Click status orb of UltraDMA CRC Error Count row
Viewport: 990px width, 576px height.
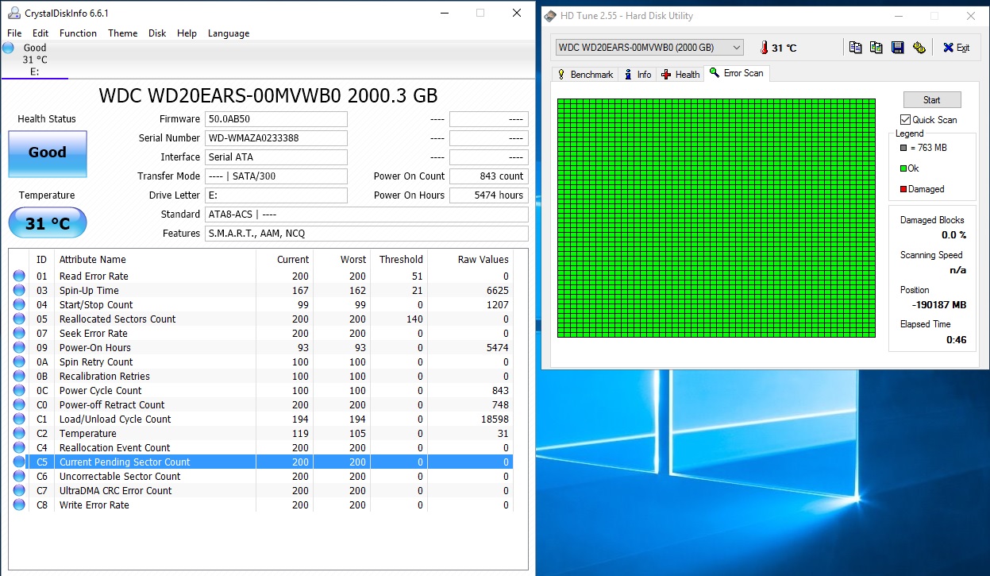(x=19, y=491)
